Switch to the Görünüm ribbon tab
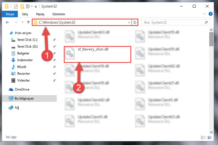Image resolution: width=218 pixels, height=145 pixels. pos(58,14)
